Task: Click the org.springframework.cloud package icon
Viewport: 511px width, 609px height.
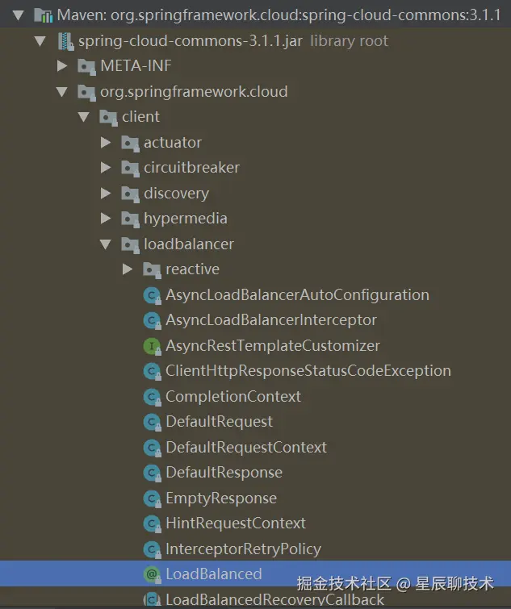Action: click(86, 93)
